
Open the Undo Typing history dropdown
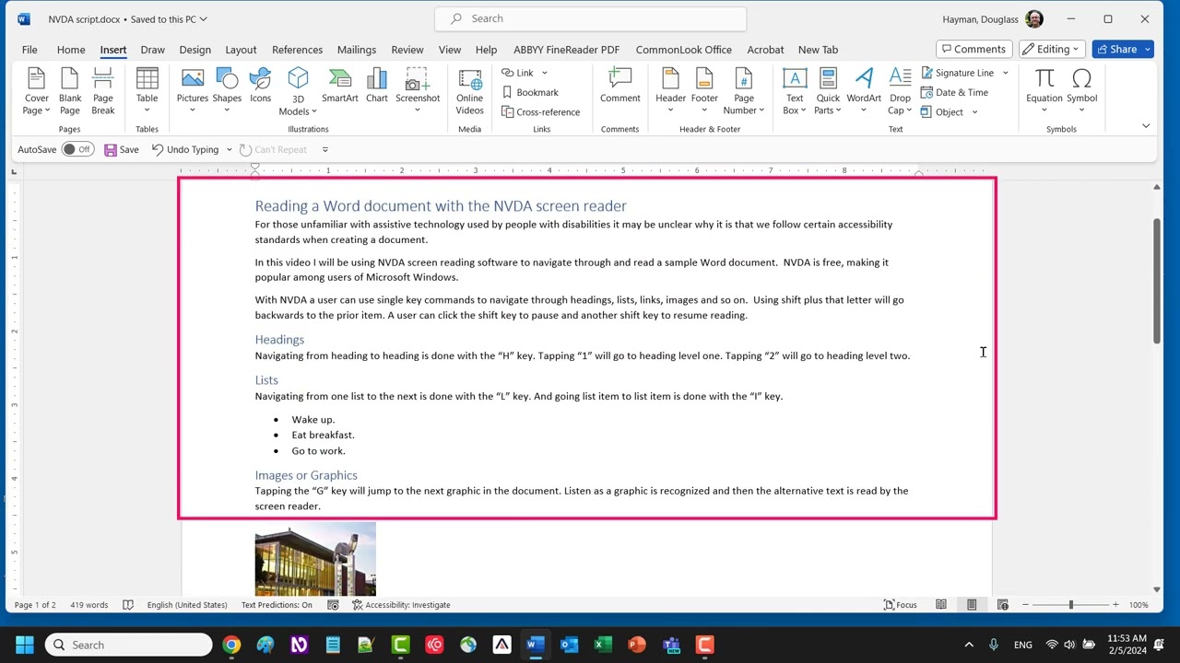tap(229, 149)
